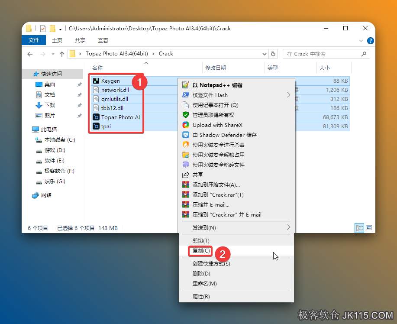This screenshot has height=324, width=397.
Task: Click the refresh button
Action: [273, 54]
